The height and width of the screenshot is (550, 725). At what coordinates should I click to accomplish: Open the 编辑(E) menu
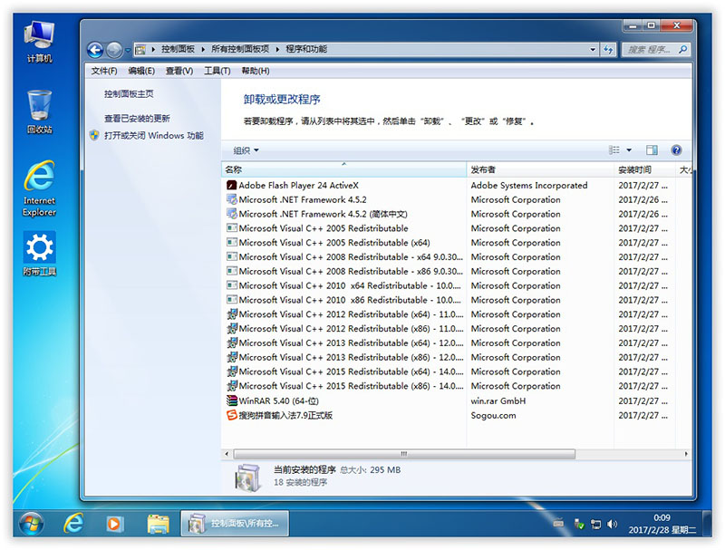141,71
